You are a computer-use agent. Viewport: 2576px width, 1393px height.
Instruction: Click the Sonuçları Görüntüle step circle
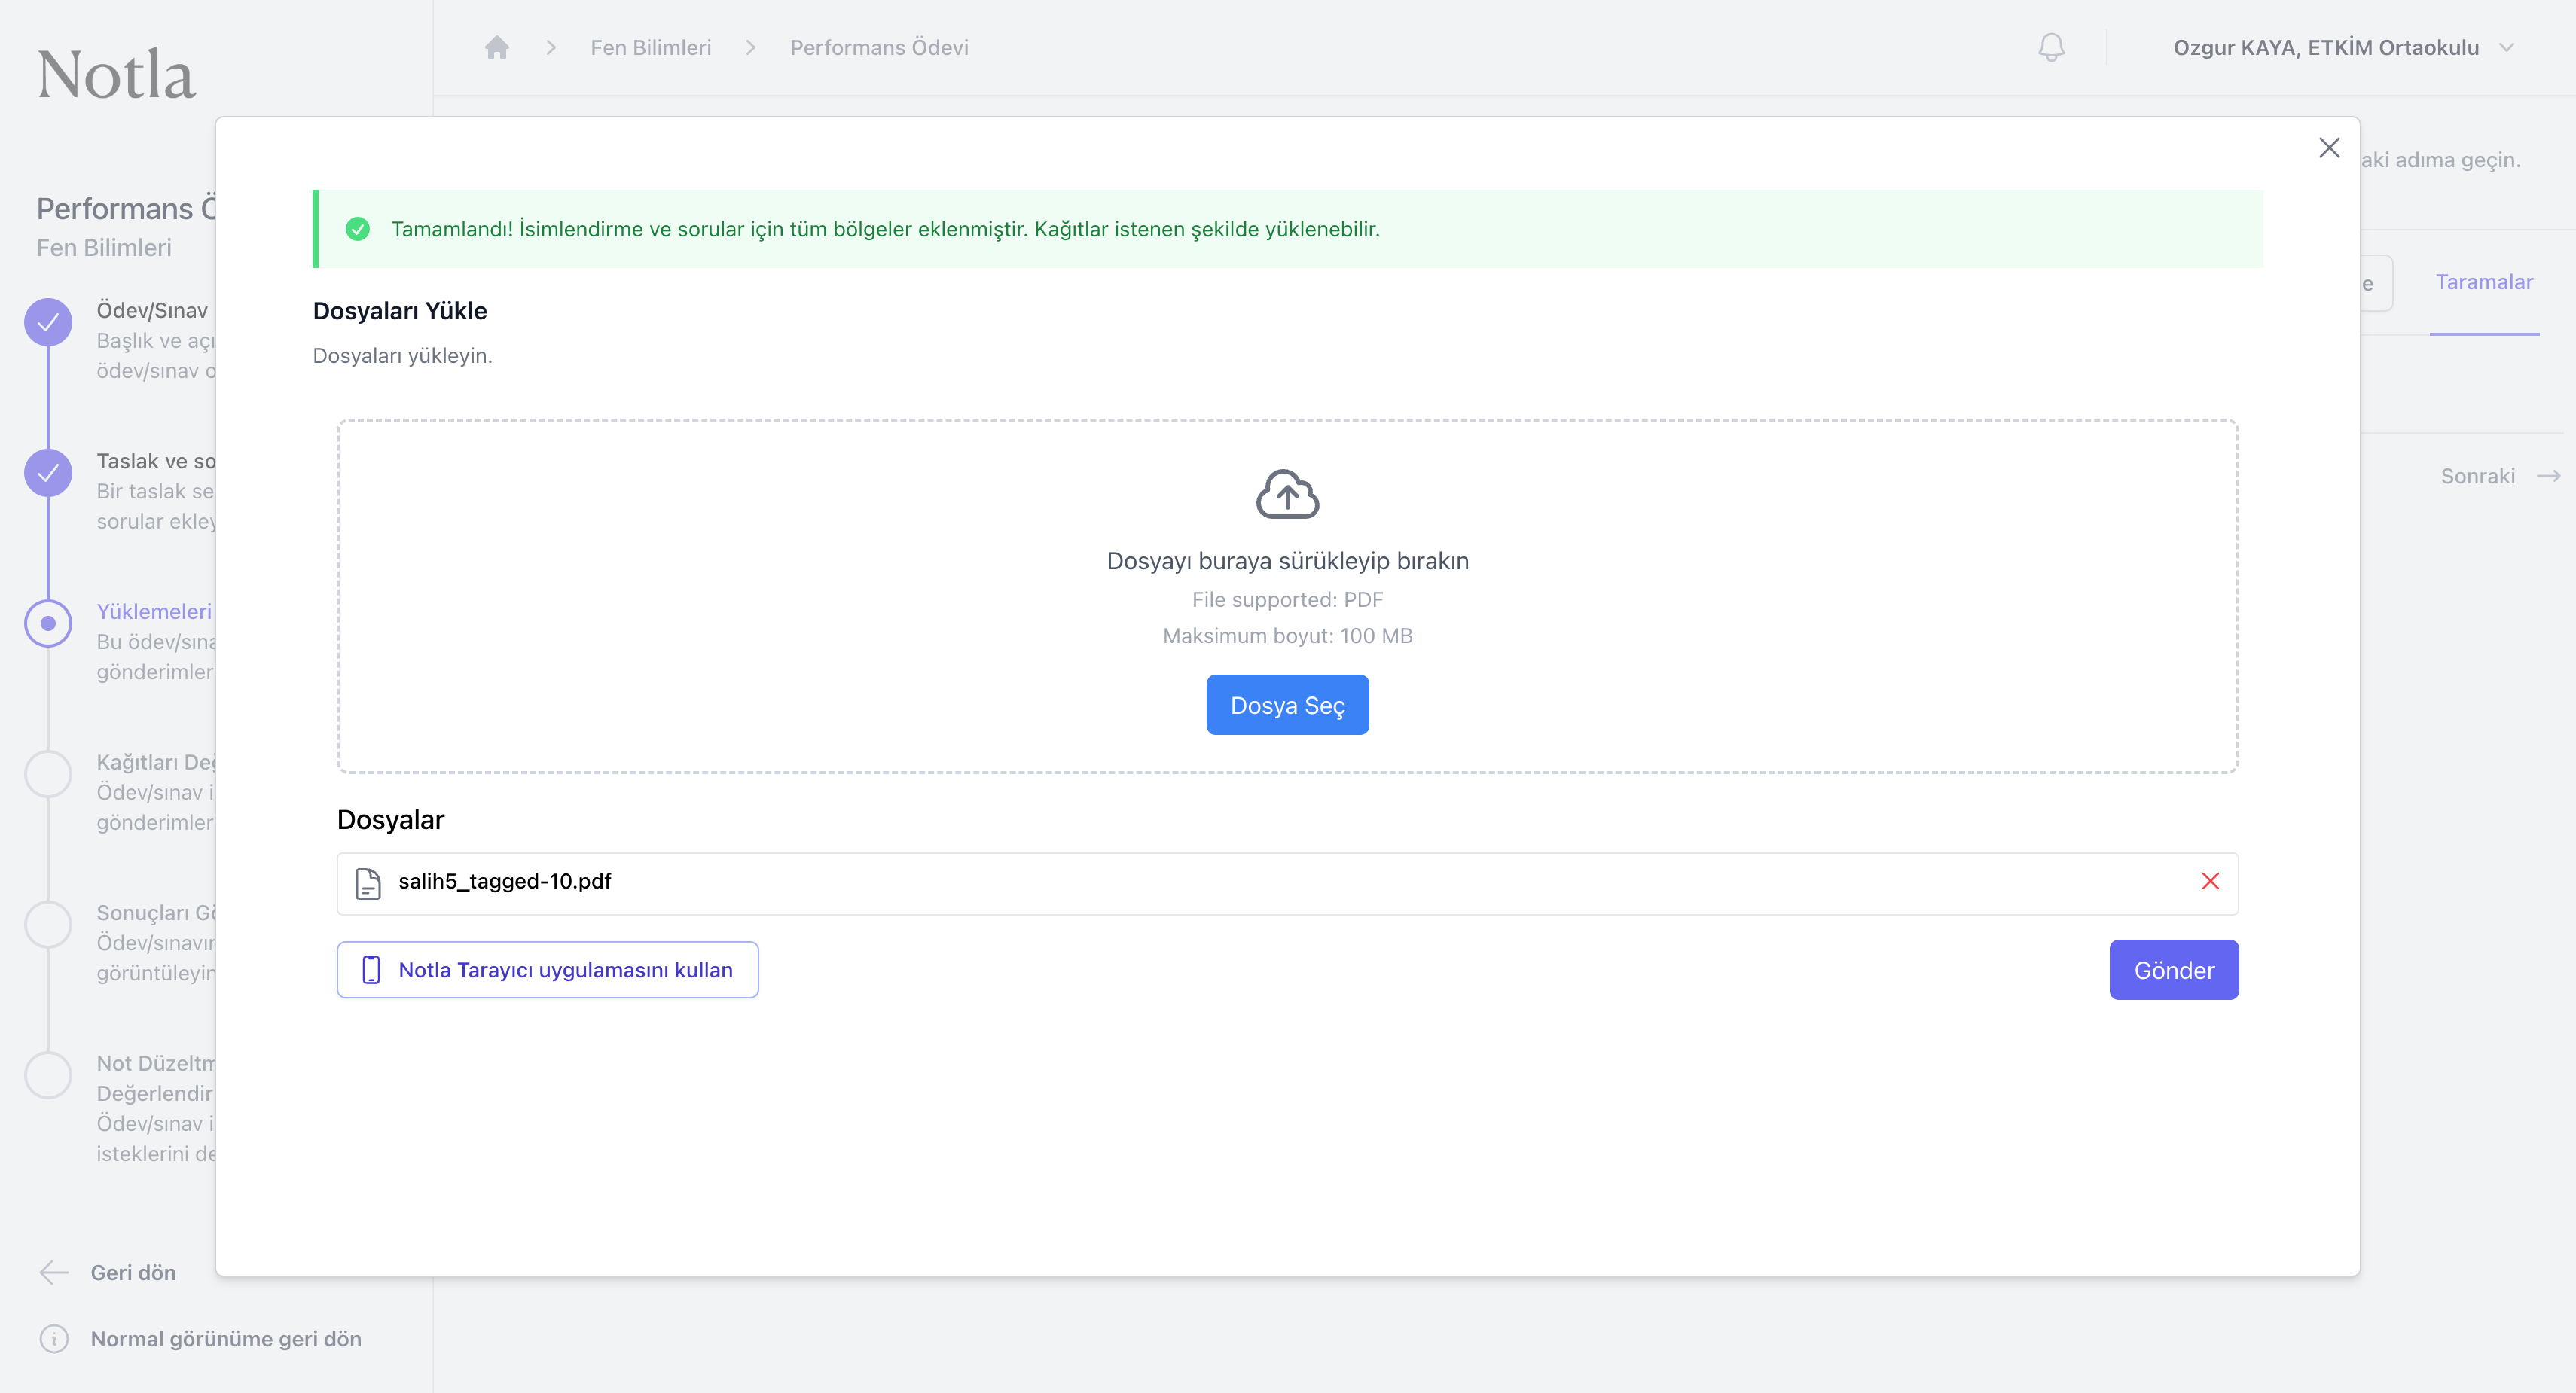(x=48, y=925)
